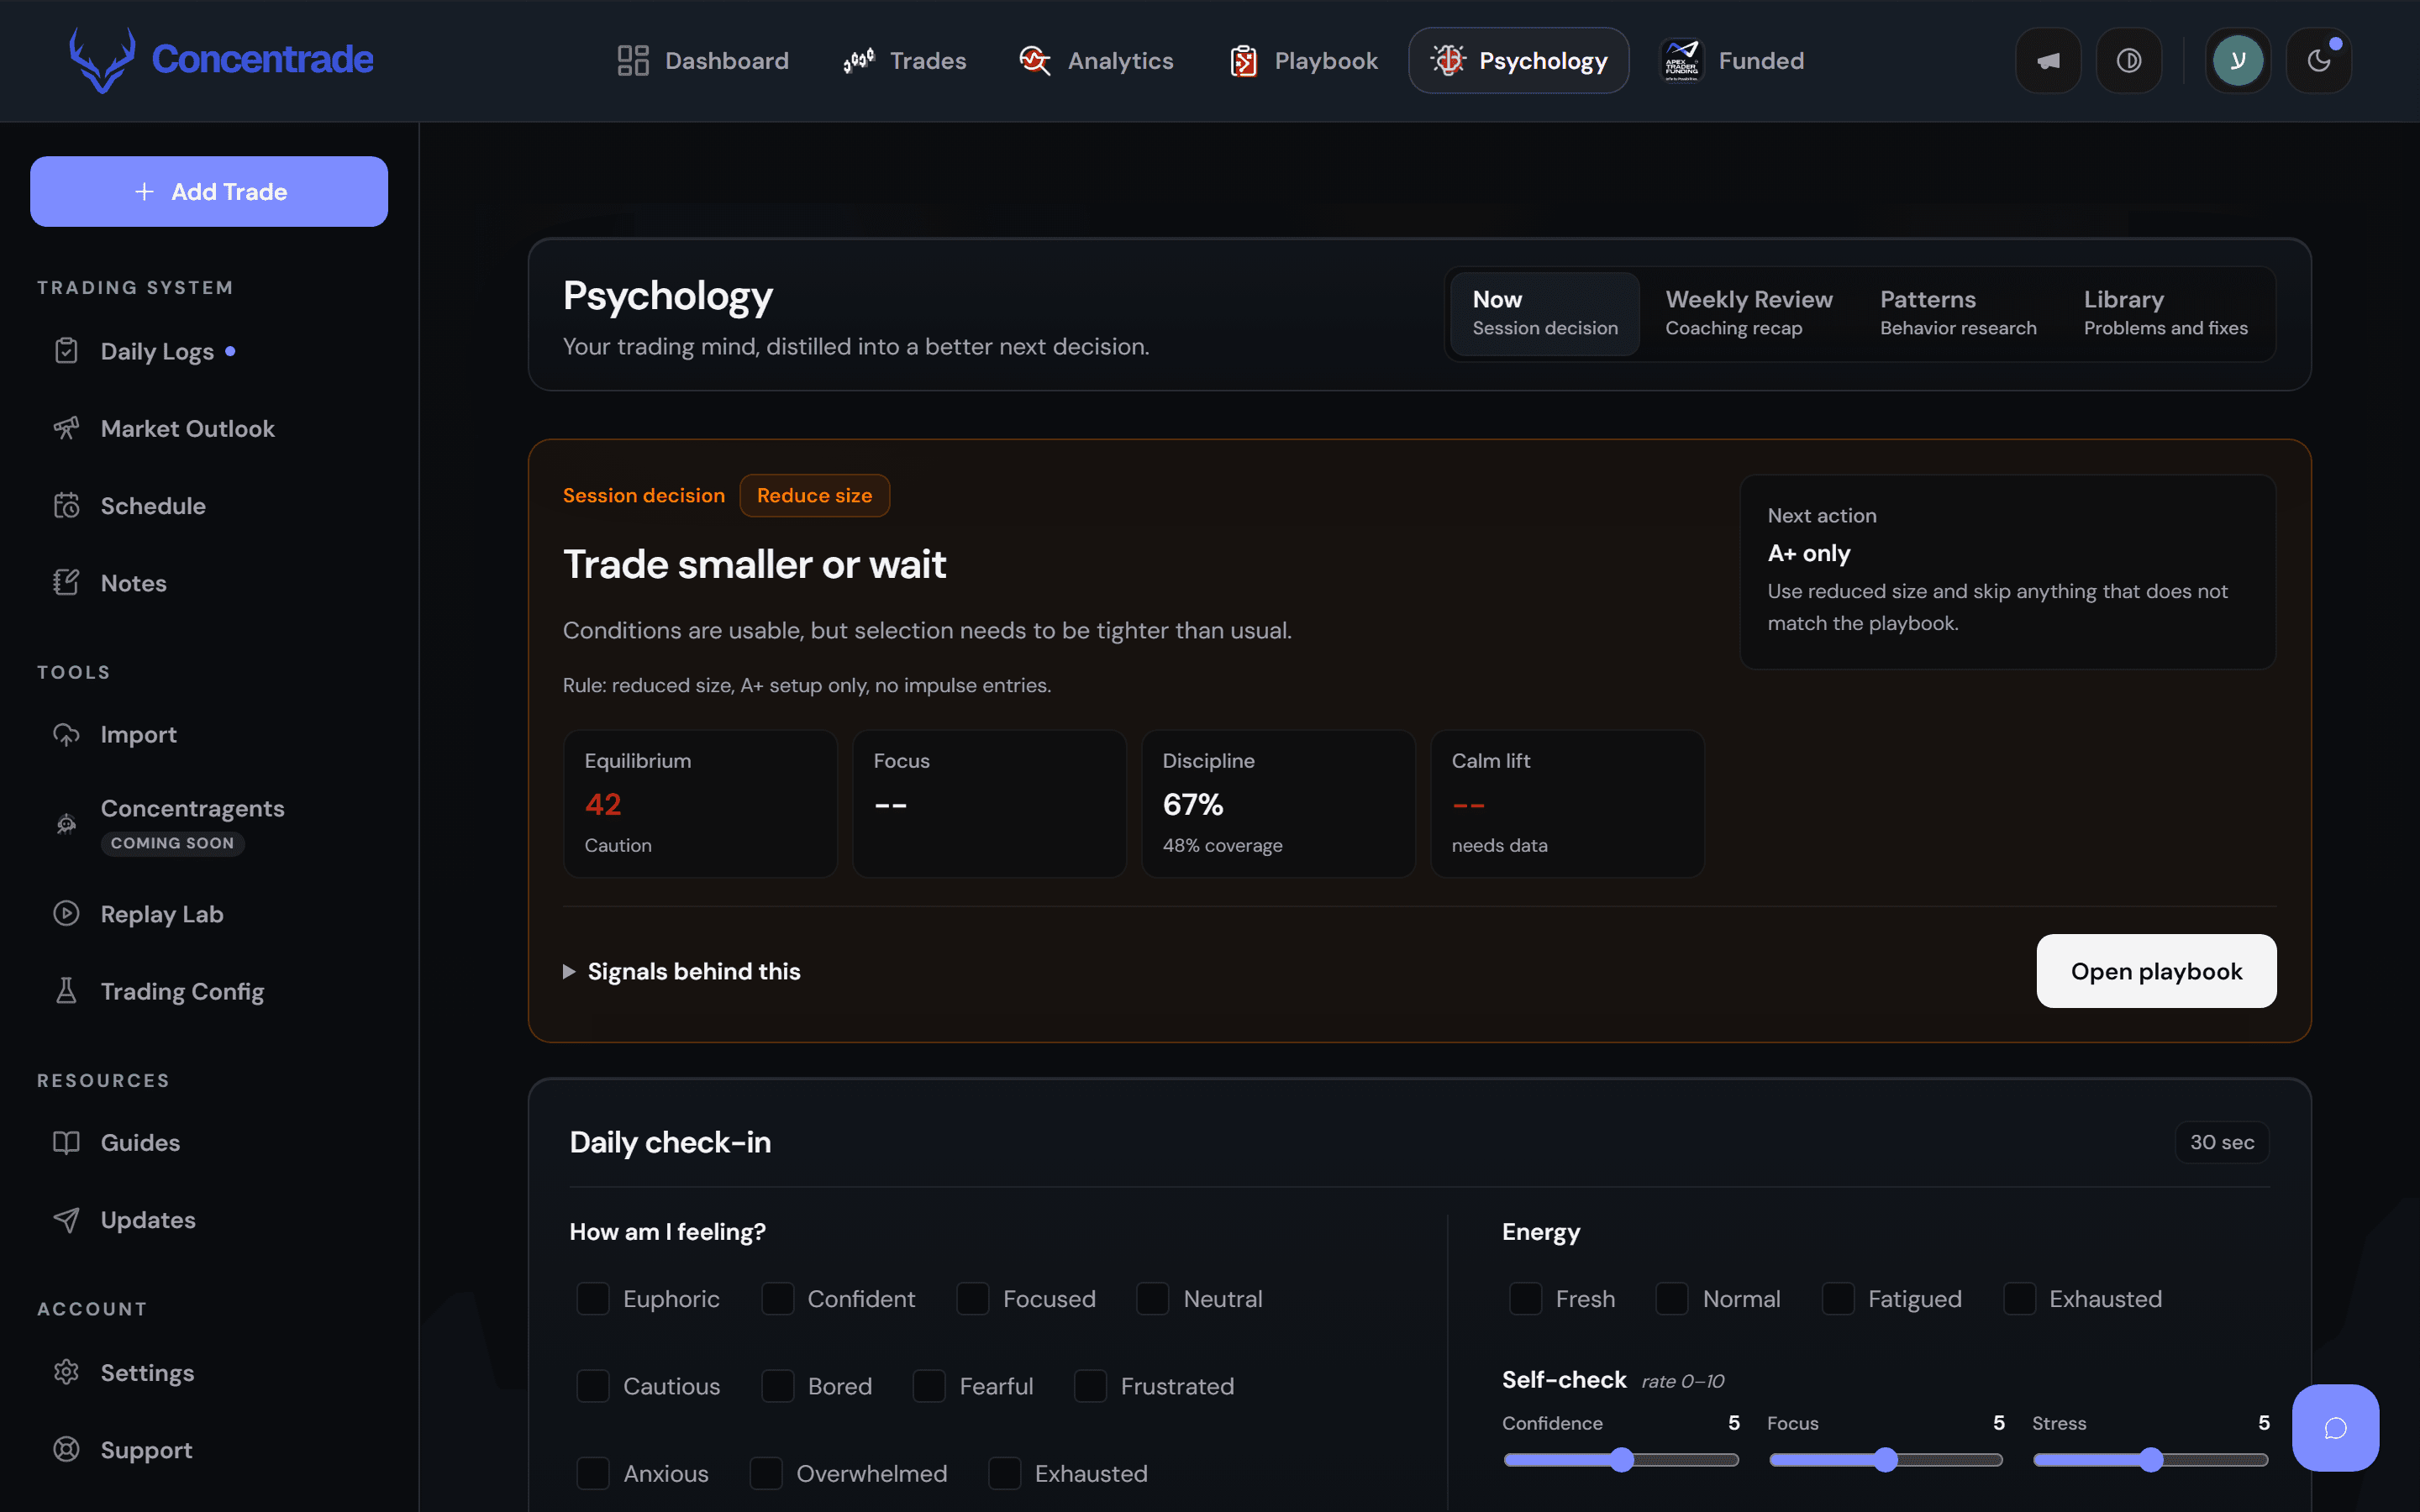
Task: Click the 30 sec label badge
Action: [x=2222, y=1142]
